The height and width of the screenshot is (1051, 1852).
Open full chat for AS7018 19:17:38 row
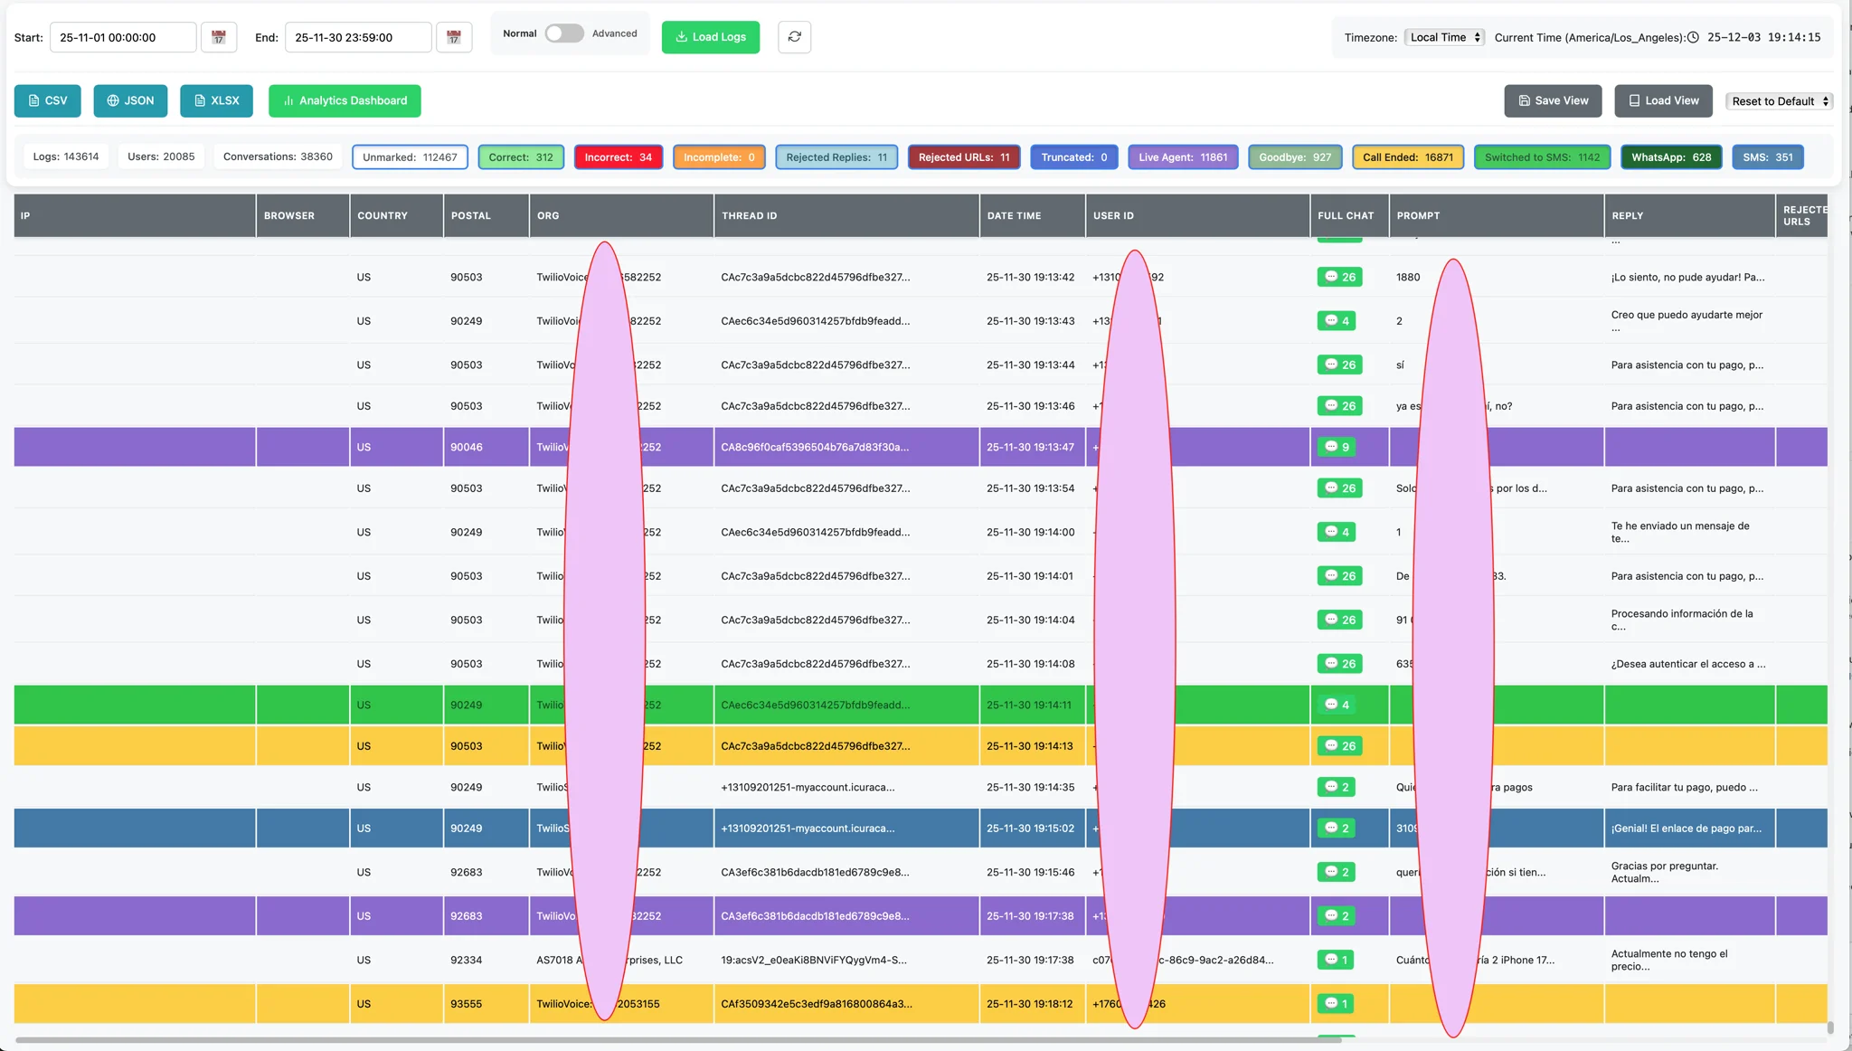pyautogui.click(x=1336, y=960)
